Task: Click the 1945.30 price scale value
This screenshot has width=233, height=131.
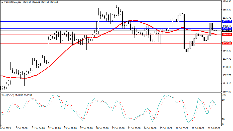Action: [227, 51]
